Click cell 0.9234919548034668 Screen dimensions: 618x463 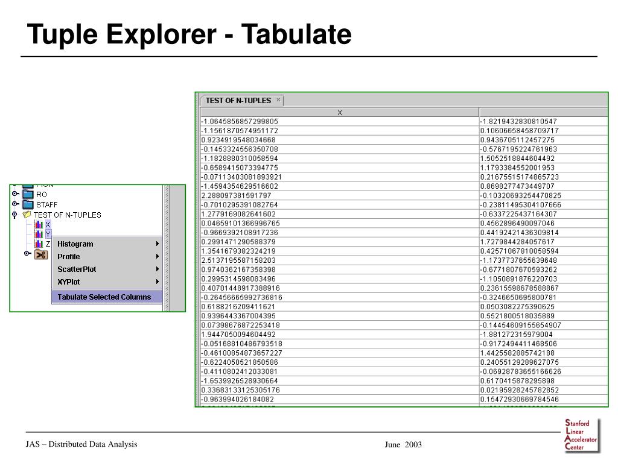coord(340,140)
